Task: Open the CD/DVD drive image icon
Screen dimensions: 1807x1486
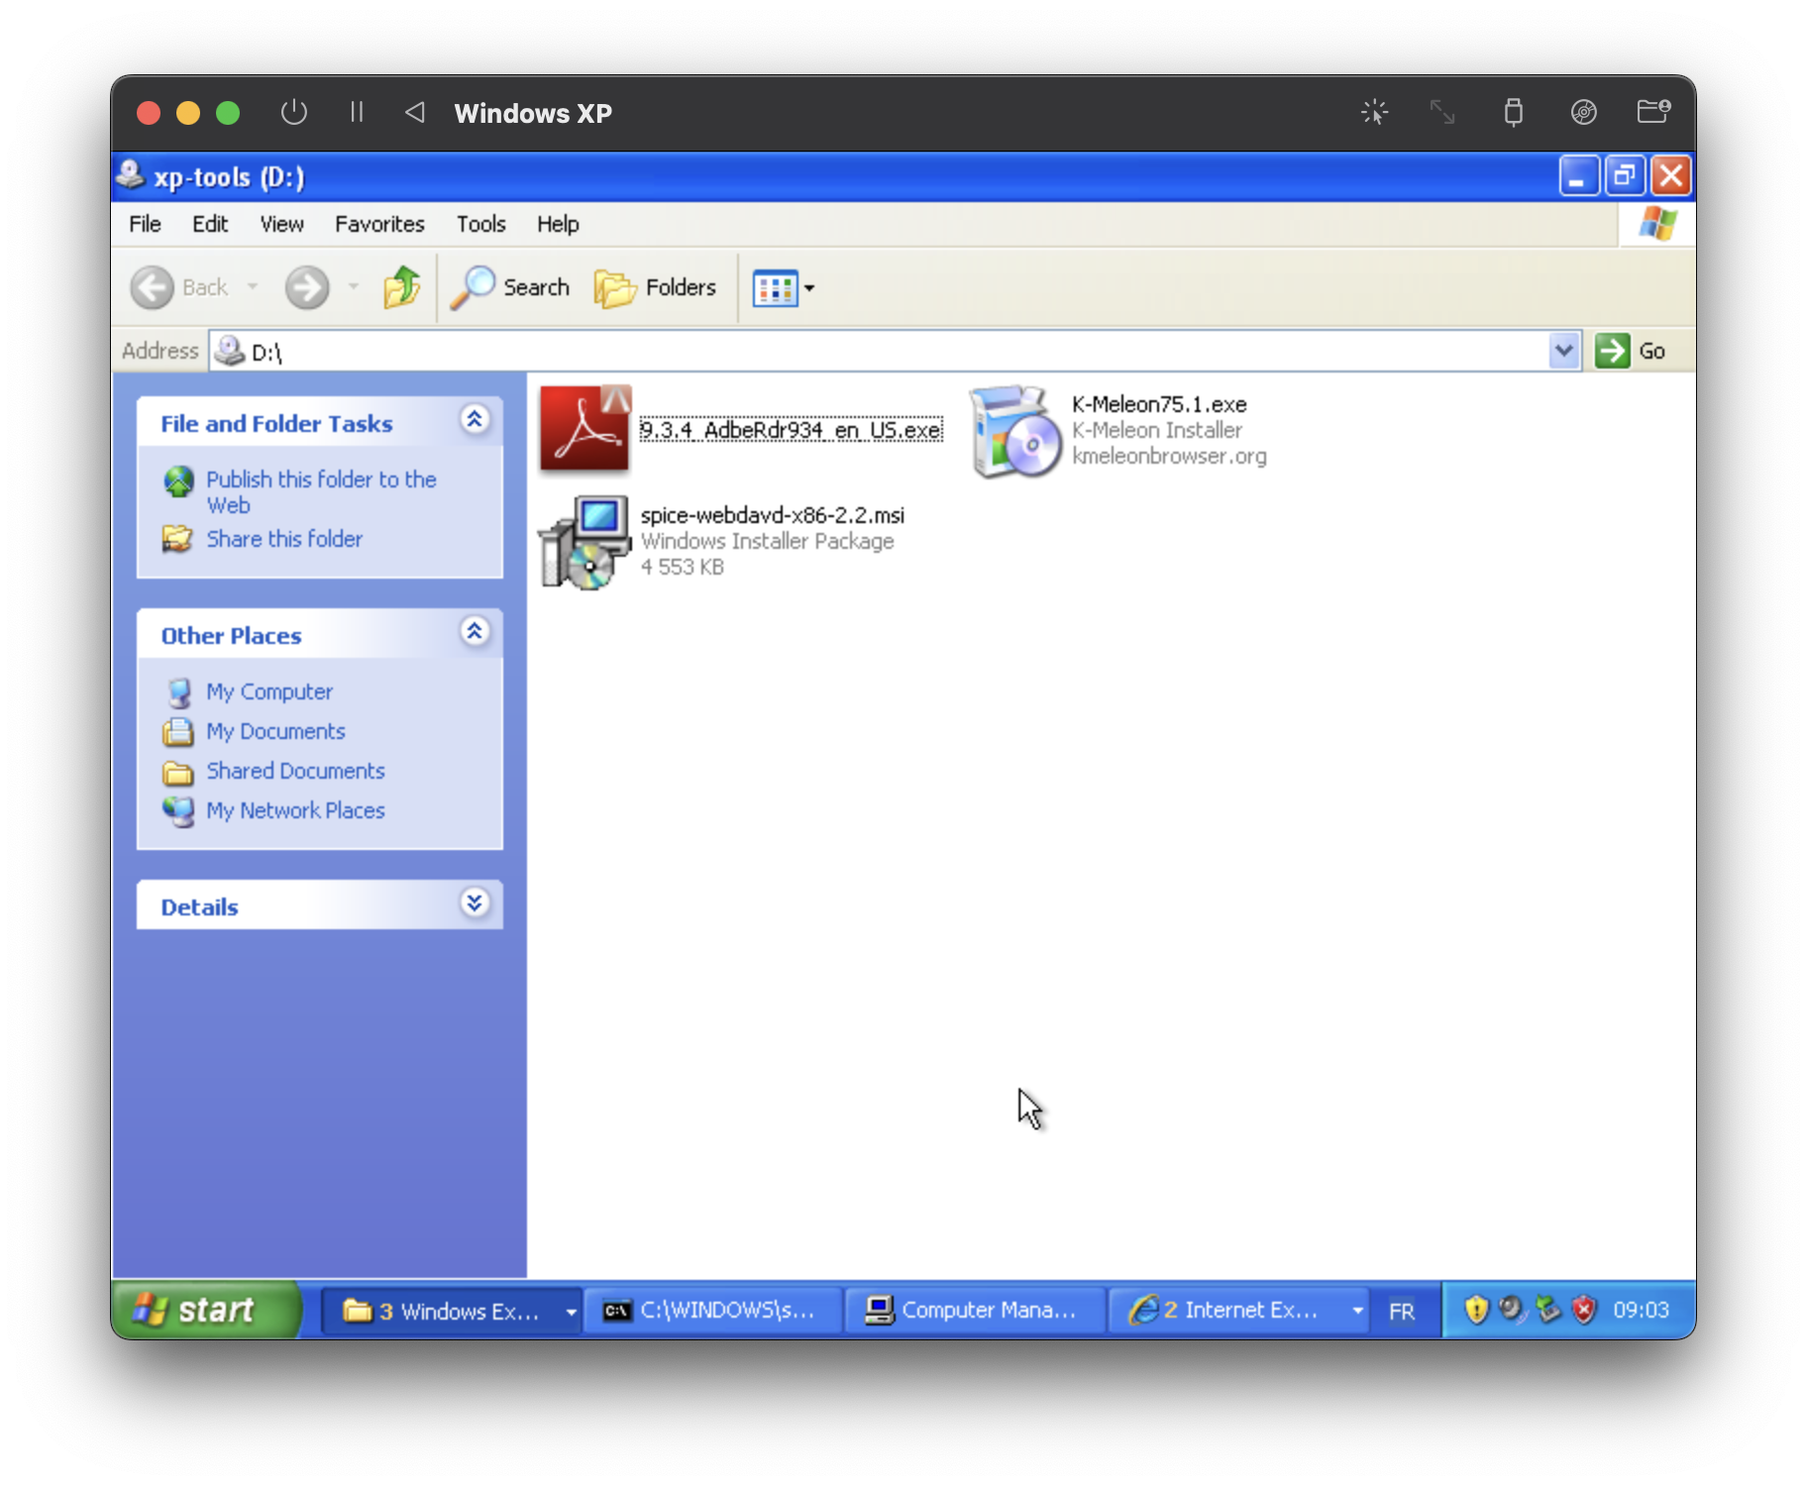Action: tap(1583, 112)
